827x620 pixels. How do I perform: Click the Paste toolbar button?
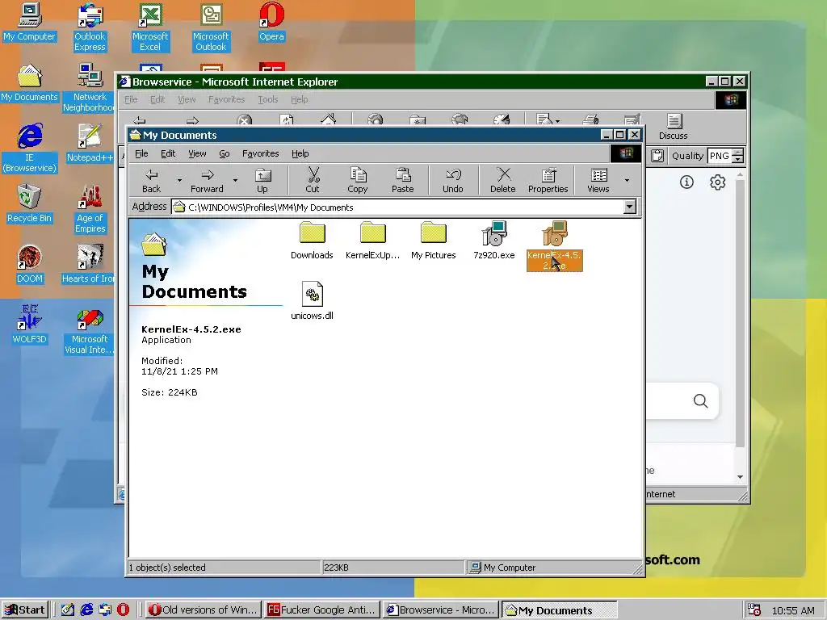403,180
